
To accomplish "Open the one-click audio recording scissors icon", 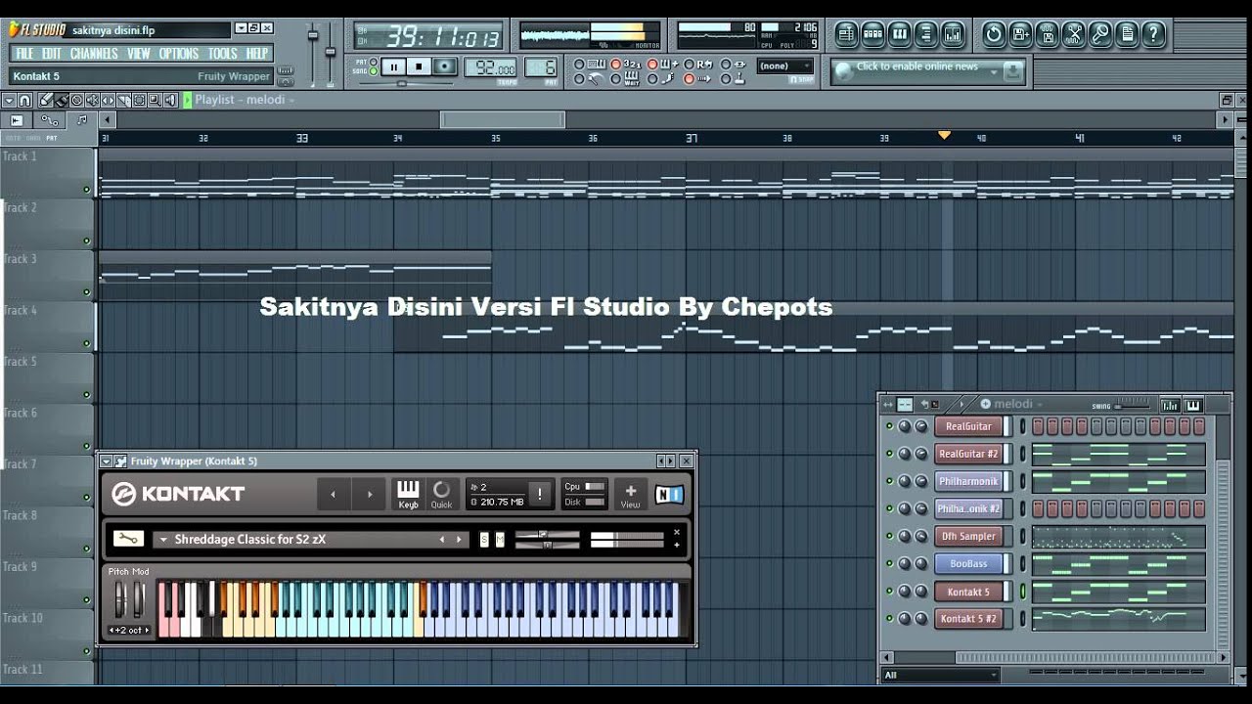I will 1073,34.
